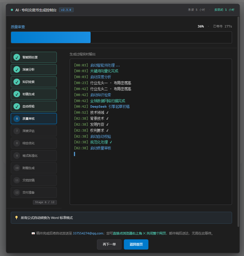Screen dimensions: 244x256
Task: Click the check icon next to 初稿生成
Action: [x=17, y=94]
